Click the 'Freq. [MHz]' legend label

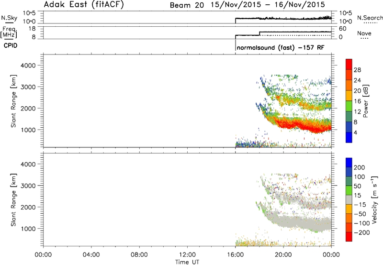point(9,32)
